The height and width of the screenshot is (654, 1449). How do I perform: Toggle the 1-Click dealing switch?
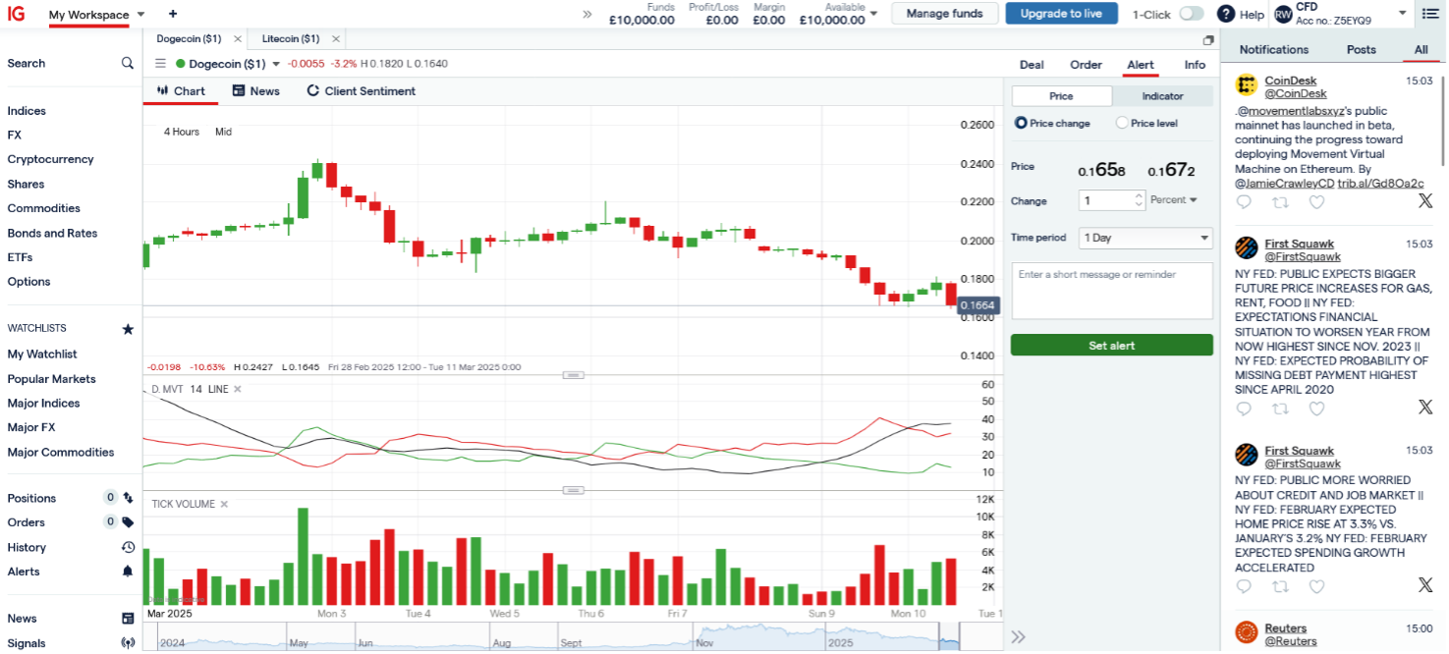click(1191, 14)
